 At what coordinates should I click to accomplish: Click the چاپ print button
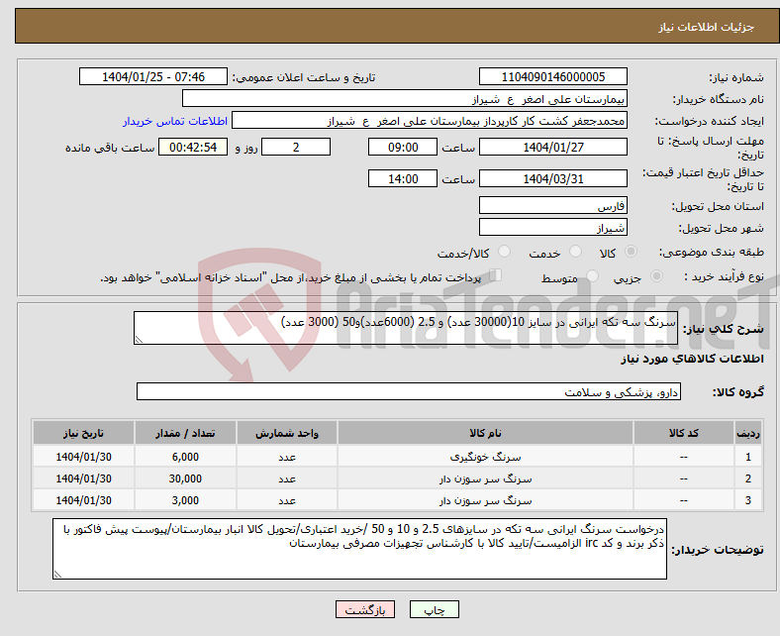click(435, 609)
